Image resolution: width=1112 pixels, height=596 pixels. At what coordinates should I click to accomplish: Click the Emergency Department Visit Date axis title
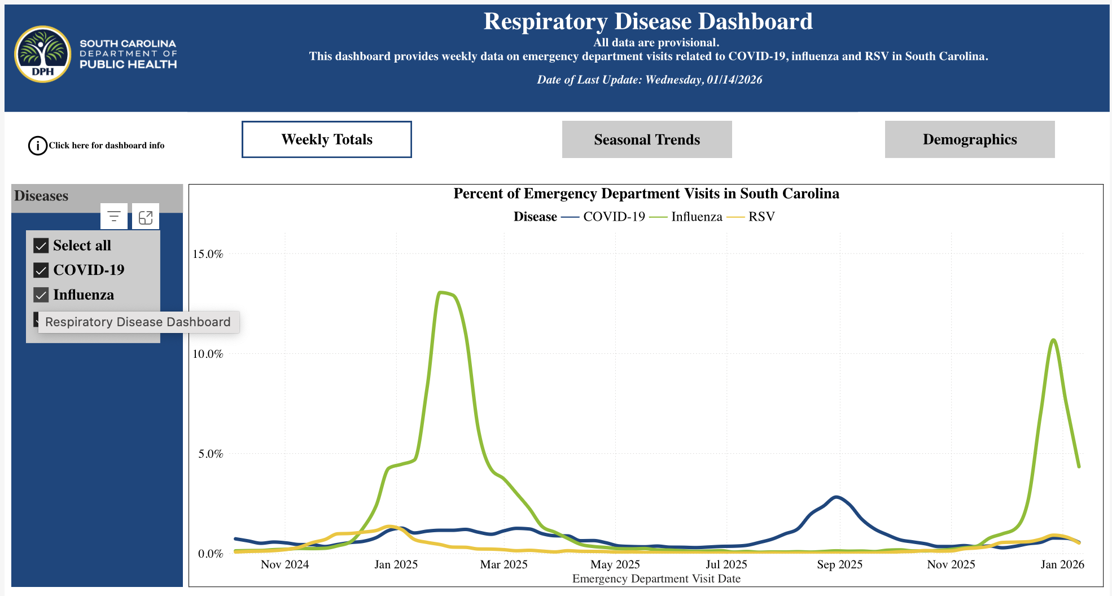656,579
